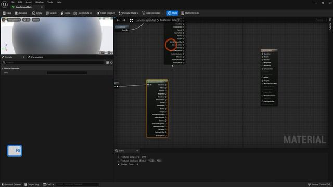Go back in graph navigation history
The image size is (333, 187).
click(118, 20)
